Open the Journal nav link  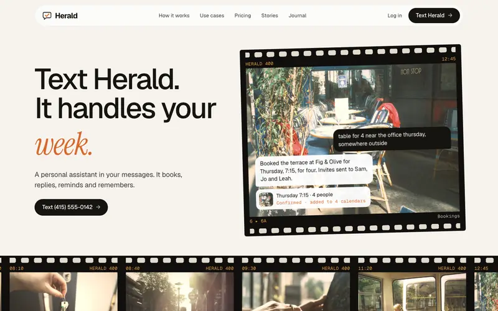click(298, 16)
